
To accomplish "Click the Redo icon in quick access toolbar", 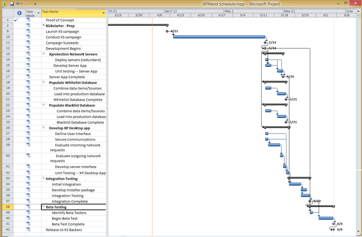I will coord(26,4).
